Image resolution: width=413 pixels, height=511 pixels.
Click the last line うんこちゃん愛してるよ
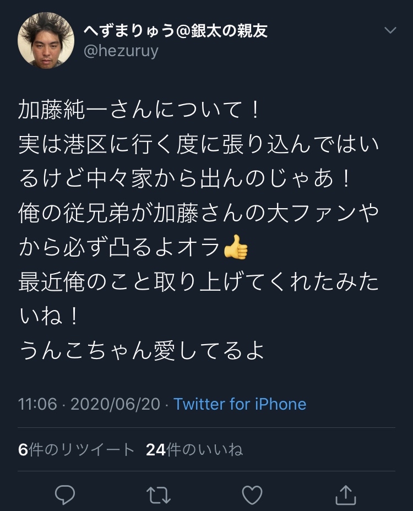coord(141,351)
